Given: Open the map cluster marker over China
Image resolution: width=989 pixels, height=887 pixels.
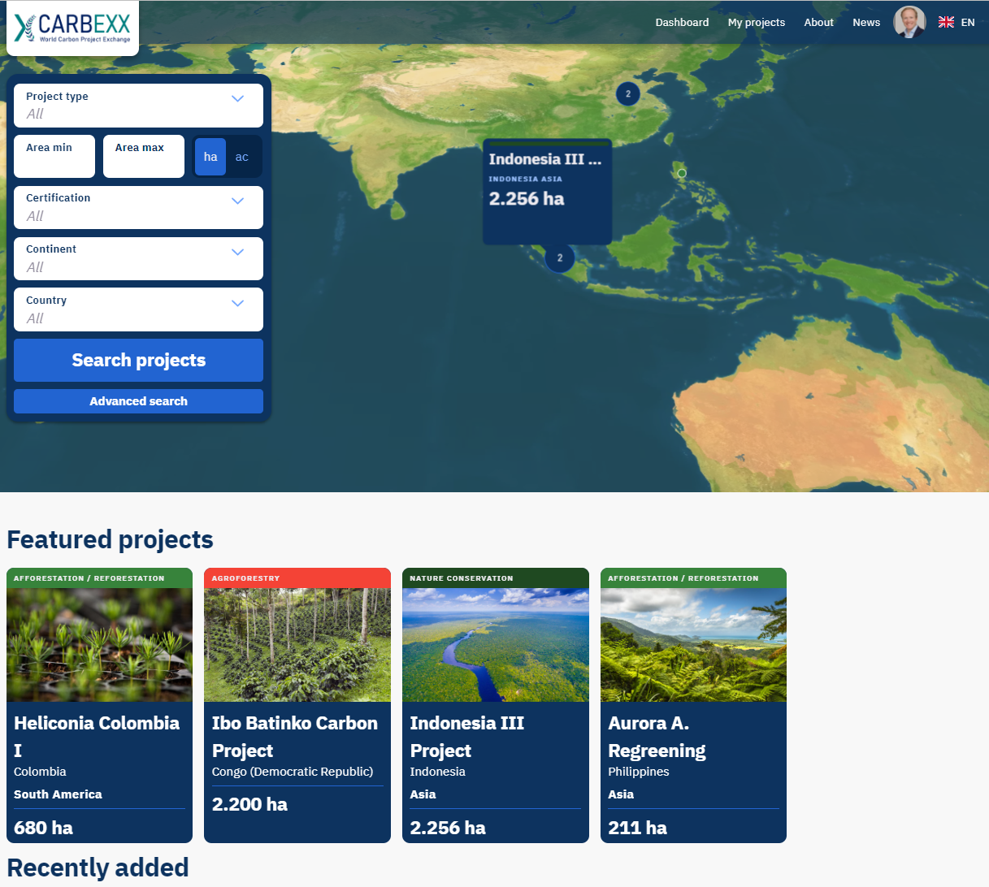Looking at the screenshot, I should (x=628, y=94).
